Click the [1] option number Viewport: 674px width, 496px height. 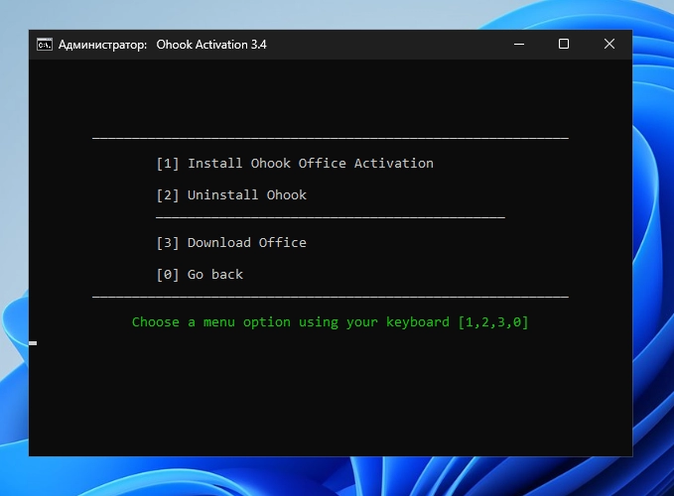click(168, 163)
